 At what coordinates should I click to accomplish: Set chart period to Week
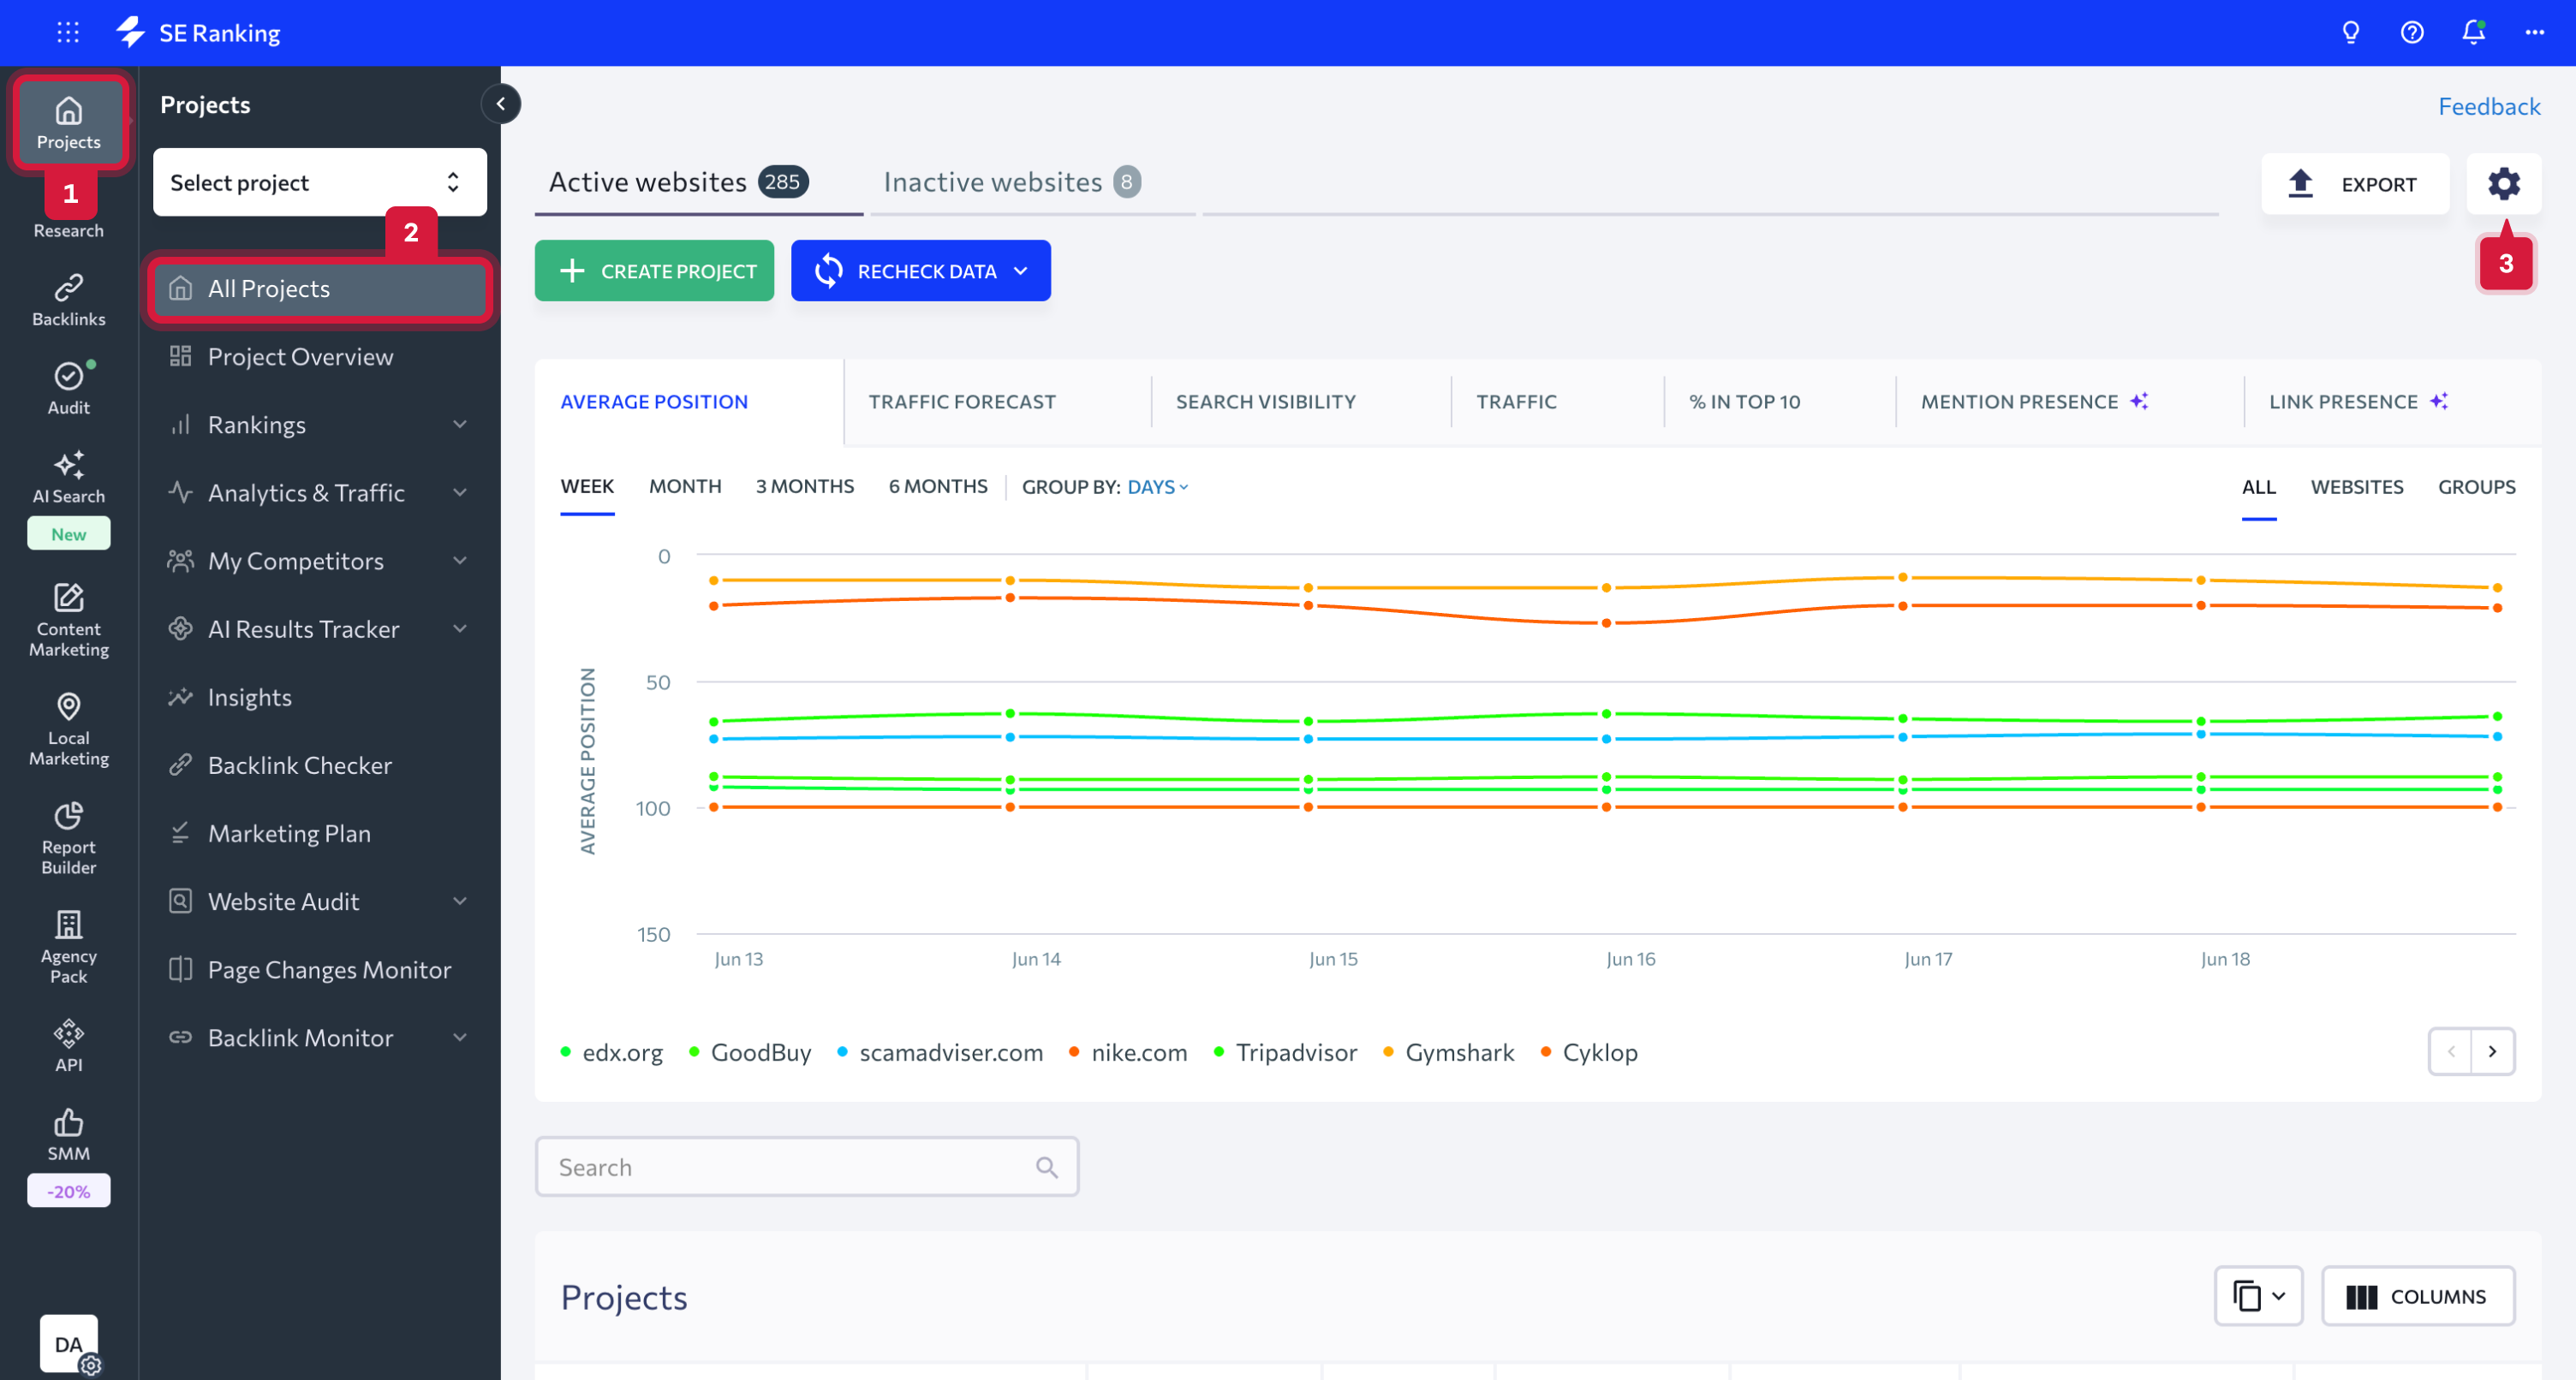(x=587, y=487)
